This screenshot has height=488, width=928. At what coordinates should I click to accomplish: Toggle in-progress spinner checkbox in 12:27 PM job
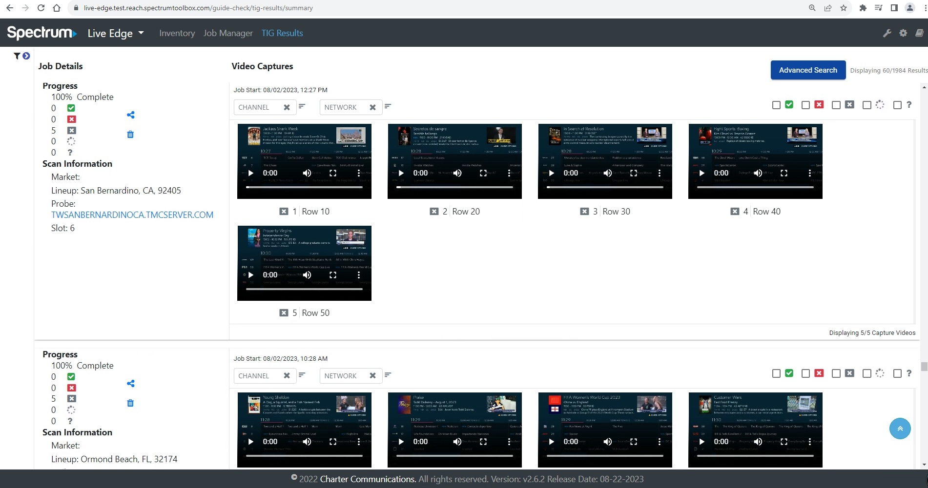click(867, 105)
